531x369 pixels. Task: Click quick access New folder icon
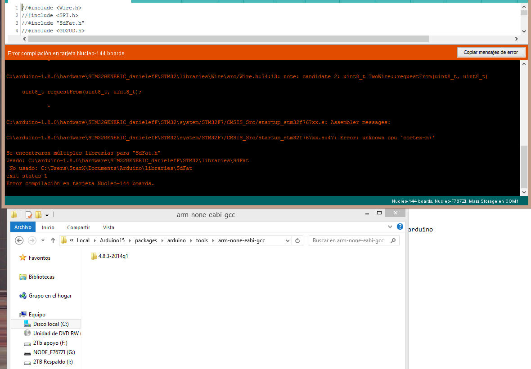pos(38,214)
